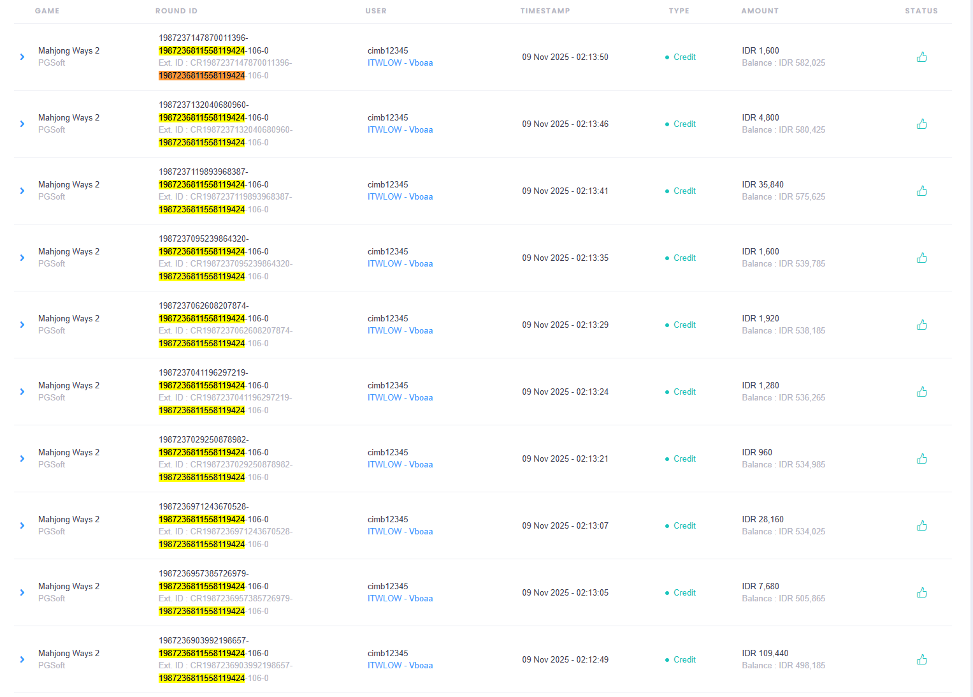
Task: Click user cimb12345 in 02:13:24 row
Action: pyautogui.click(x=388, y=385)
